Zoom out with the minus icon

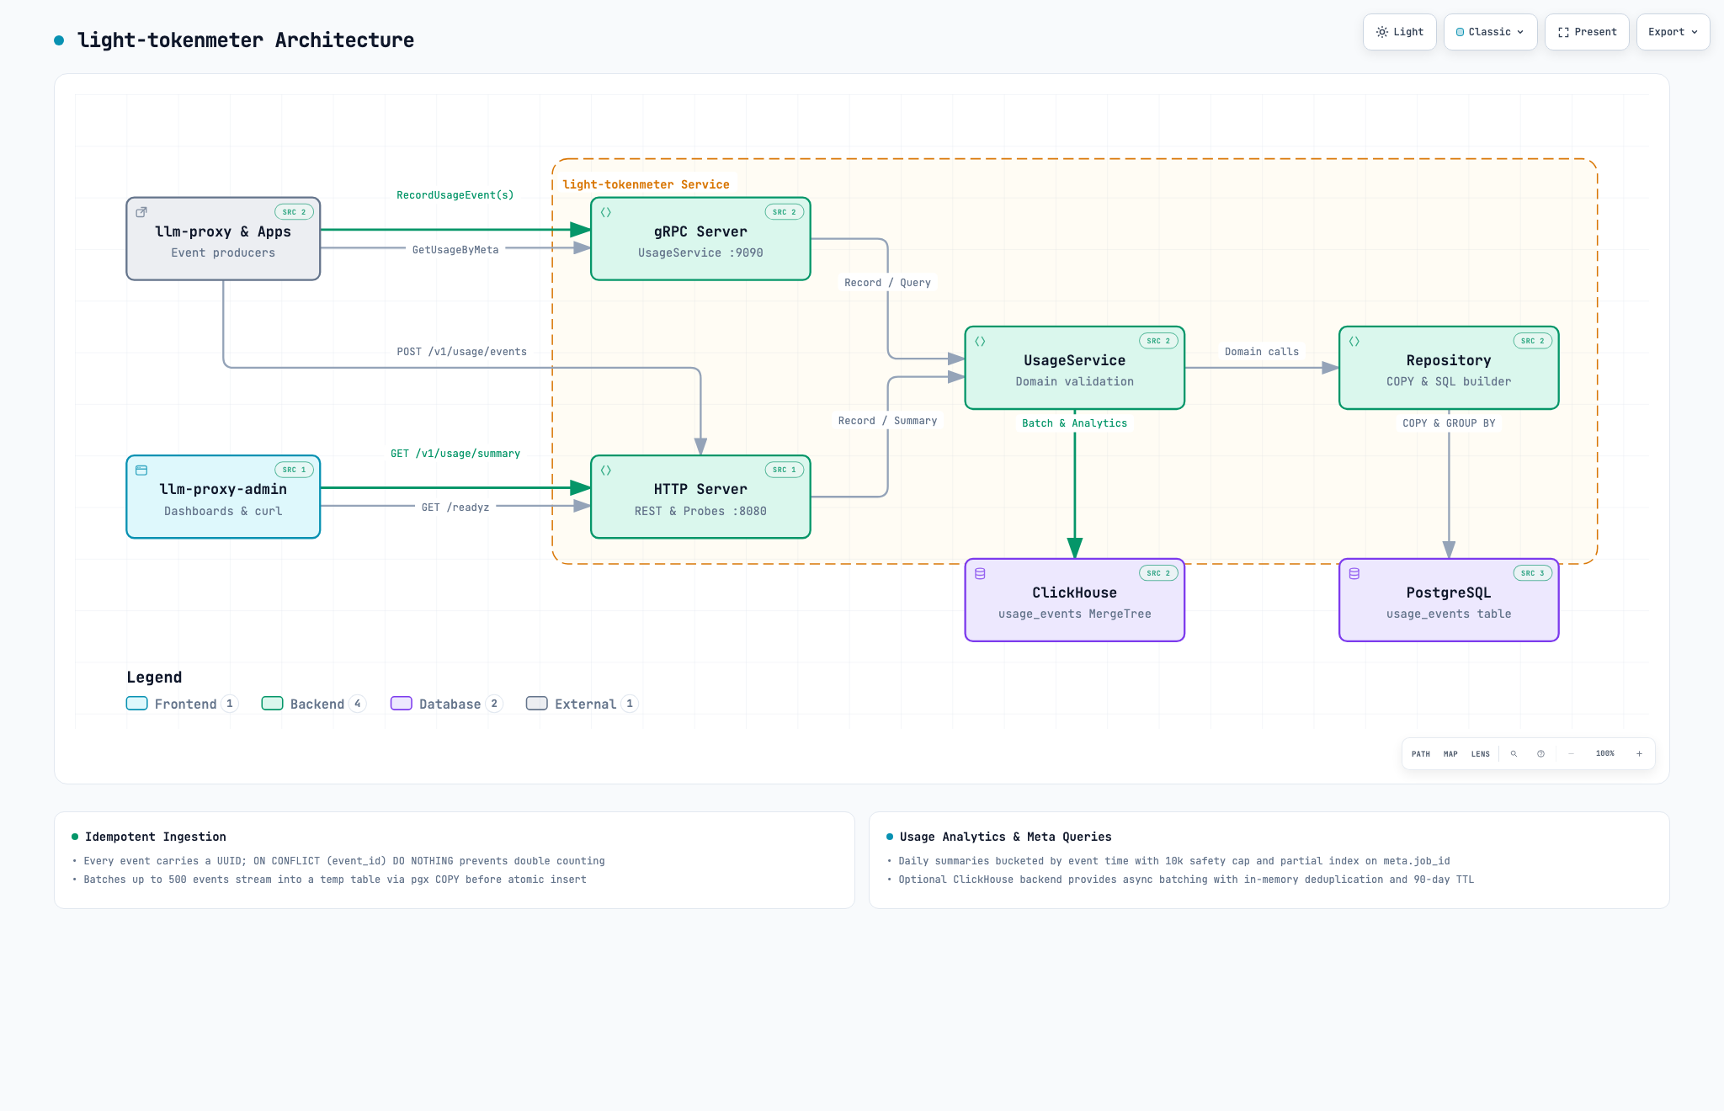point(1571,754)
